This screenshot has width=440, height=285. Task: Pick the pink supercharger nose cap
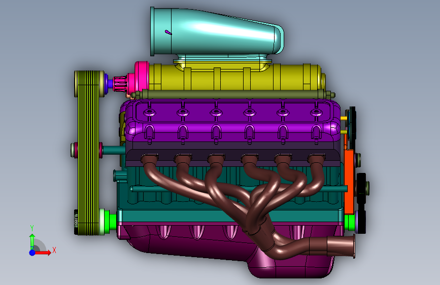tap(141, 77)
